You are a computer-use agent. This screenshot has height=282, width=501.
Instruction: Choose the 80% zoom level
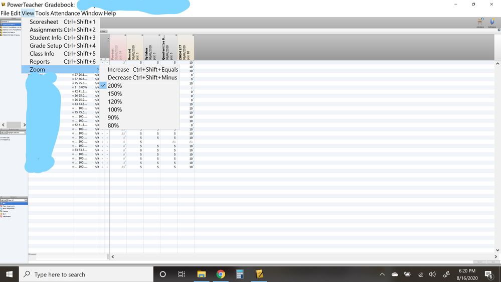tap(113, 125)
